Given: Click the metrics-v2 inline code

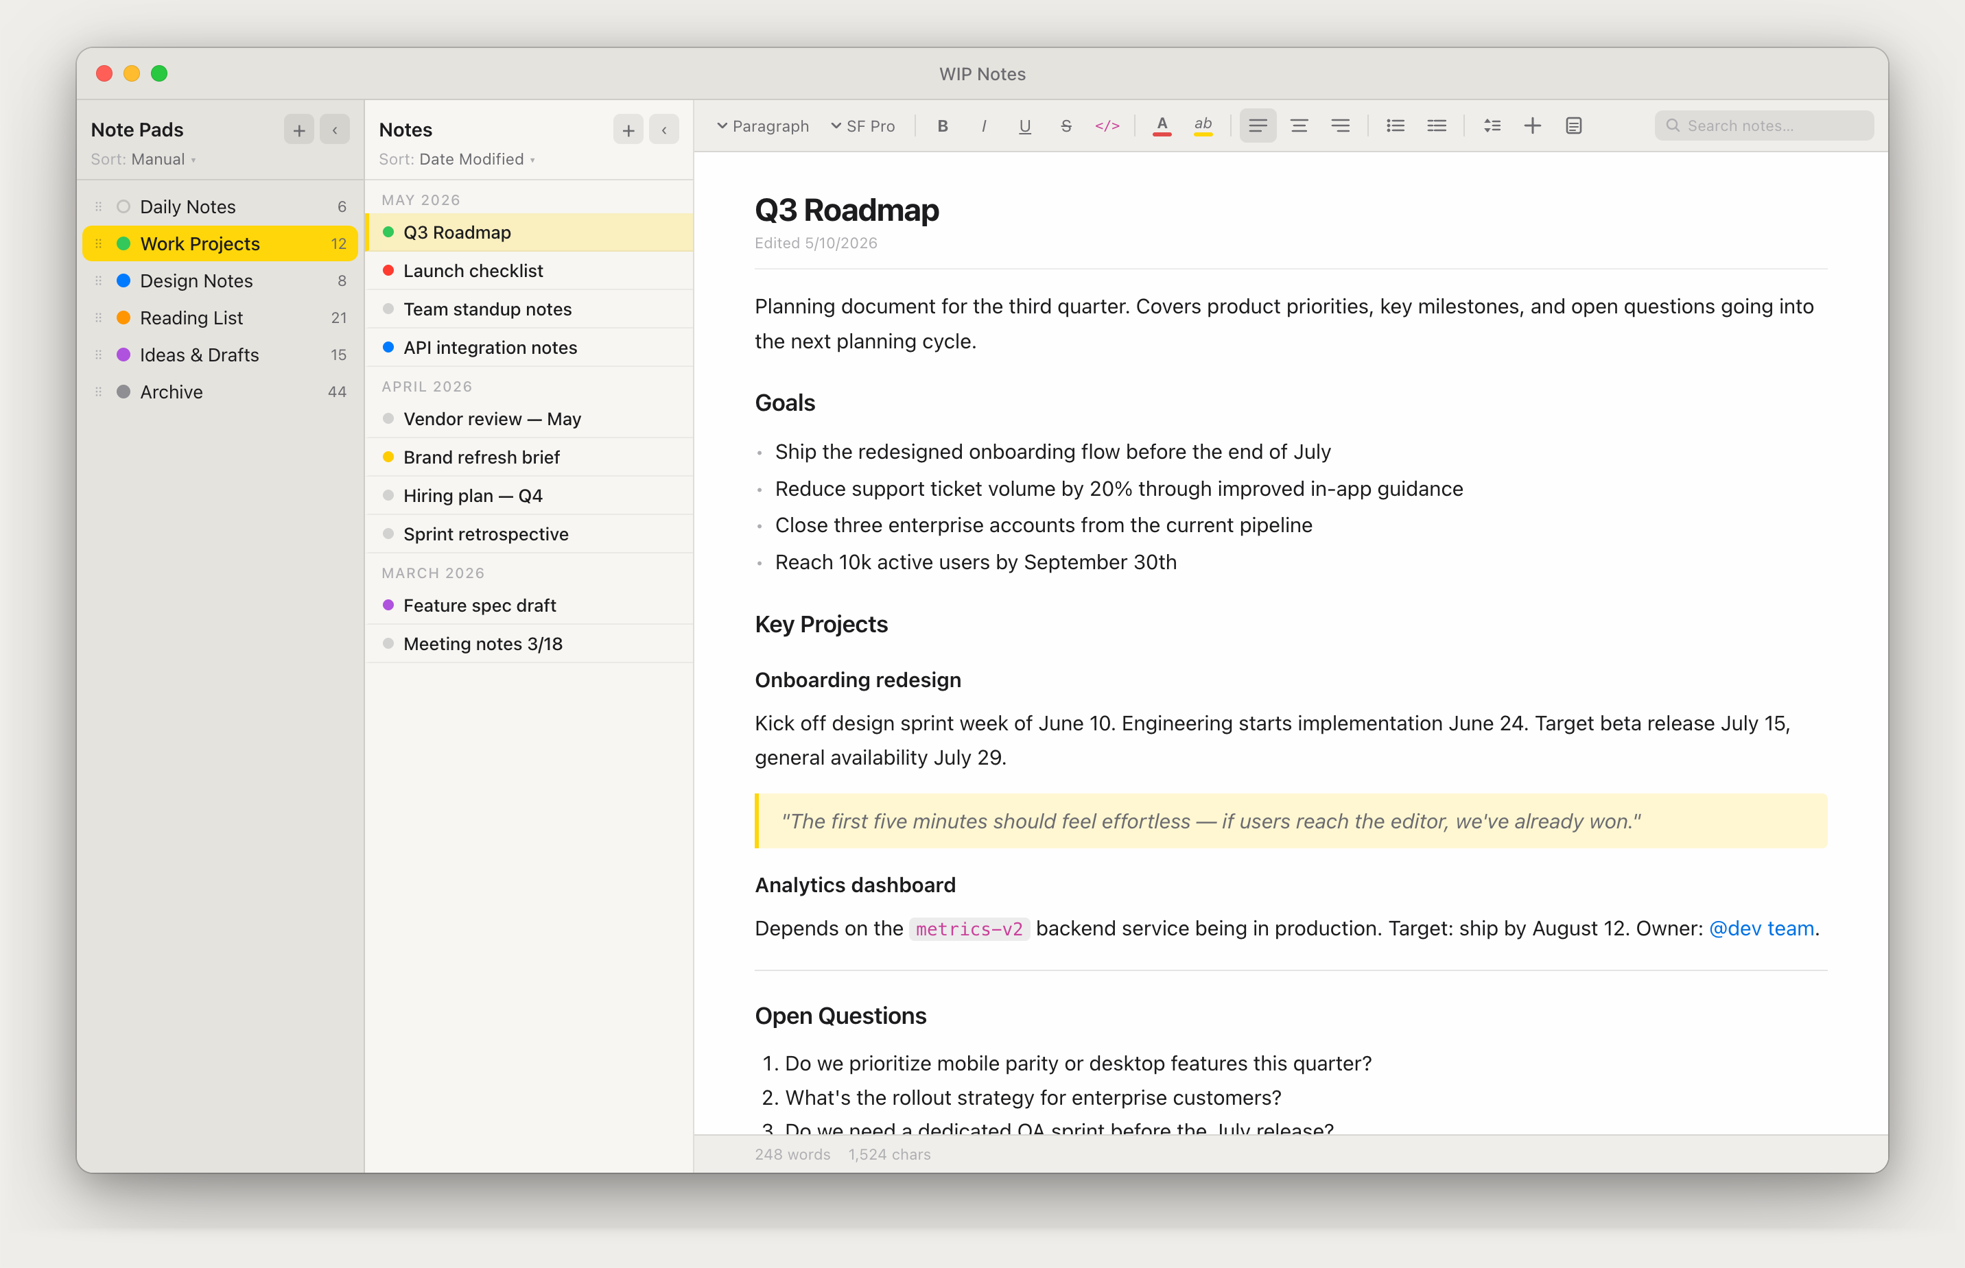Looking at the screenshot, I should pos(969,930).
